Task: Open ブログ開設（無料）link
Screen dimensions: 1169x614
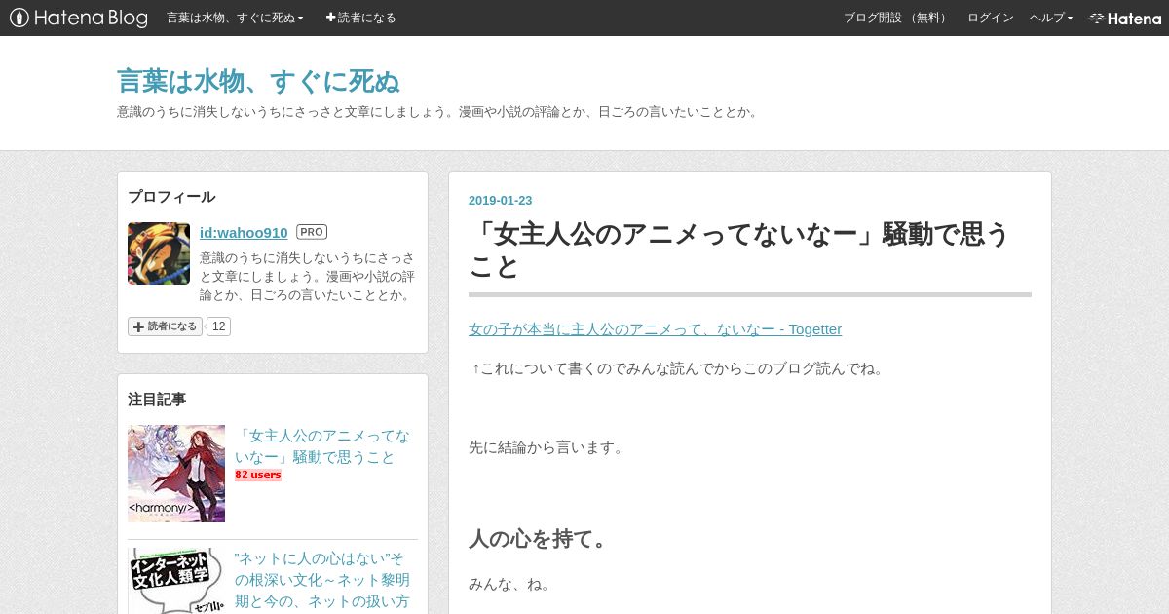Action: [x=896, y=18]
